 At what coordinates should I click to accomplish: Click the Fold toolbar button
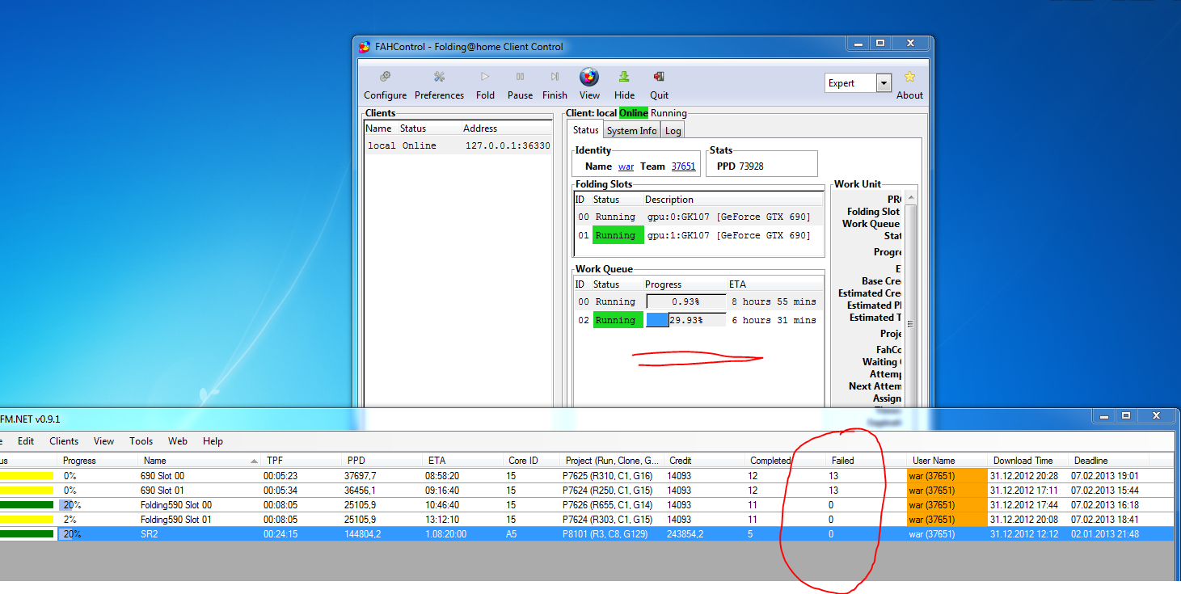[x=485, y=85]
